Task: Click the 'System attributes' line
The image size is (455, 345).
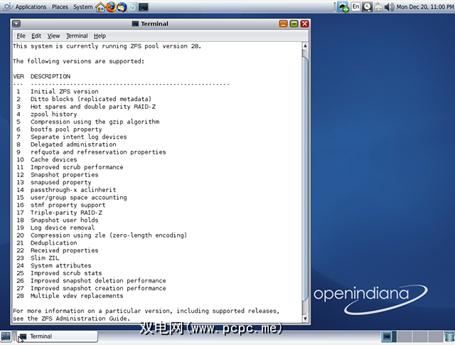Action: click(x=61, y=265)
